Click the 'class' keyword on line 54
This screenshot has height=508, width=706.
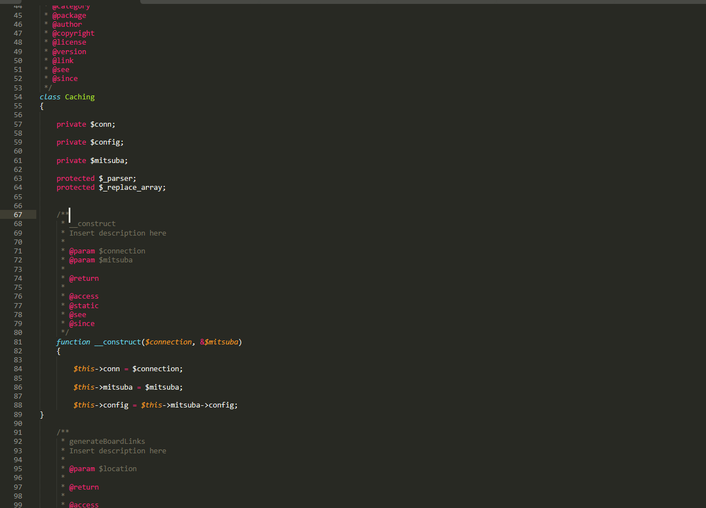tap(50, 97)
